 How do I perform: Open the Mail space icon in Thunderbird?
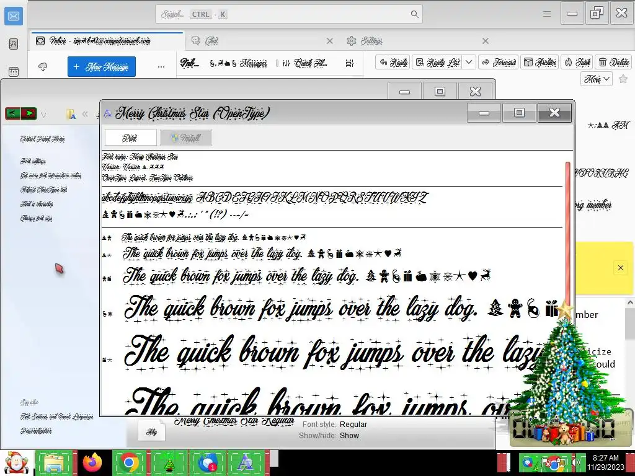[x=14, y=16]
